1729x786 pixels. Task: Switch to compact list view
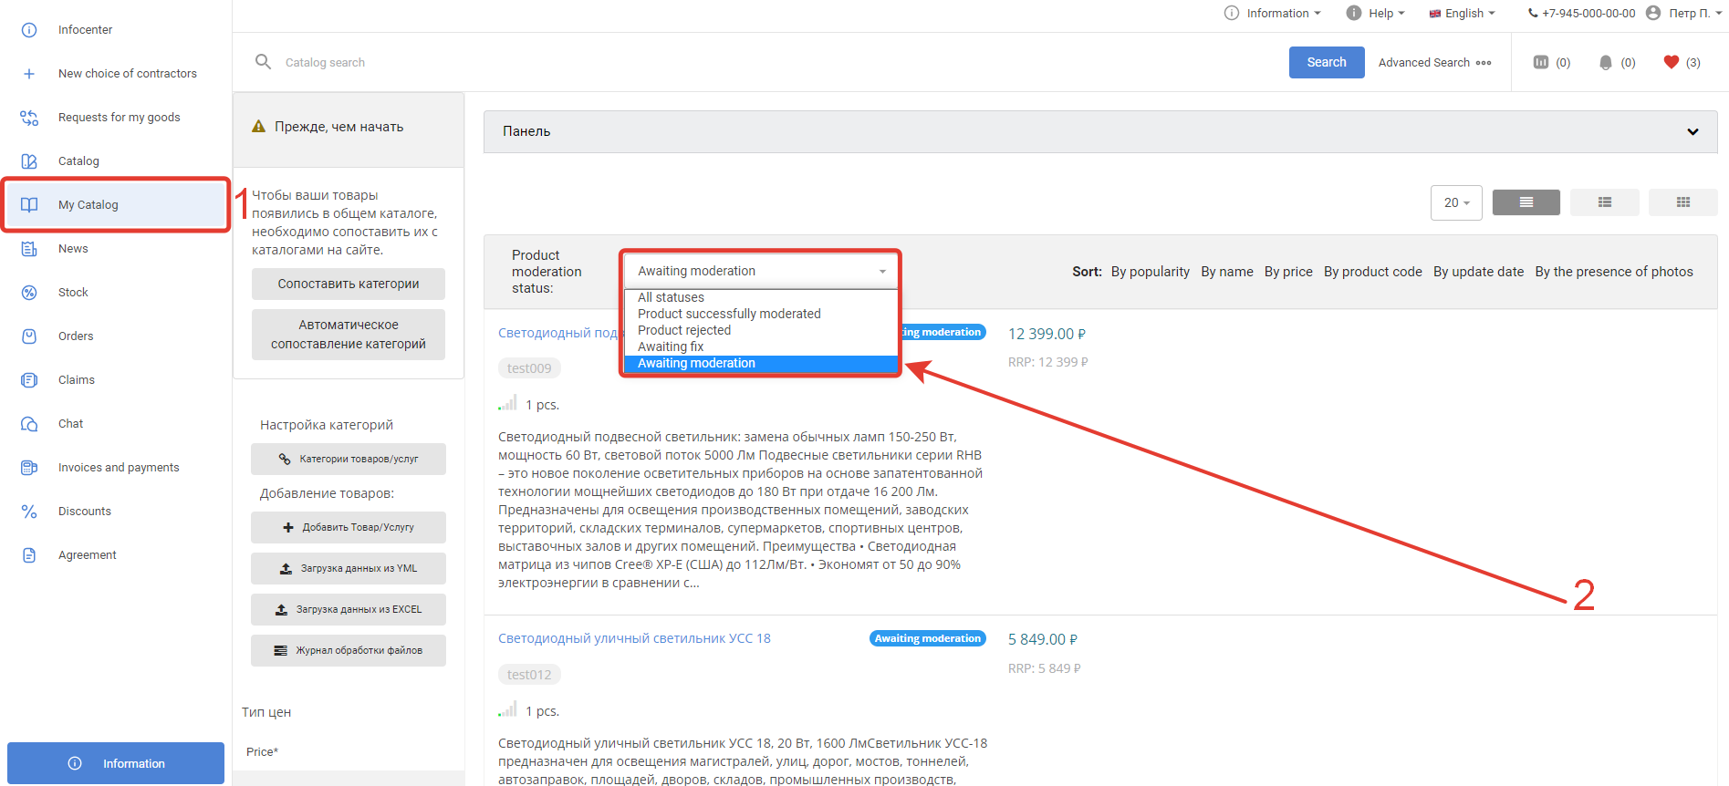pos(1604,202)
